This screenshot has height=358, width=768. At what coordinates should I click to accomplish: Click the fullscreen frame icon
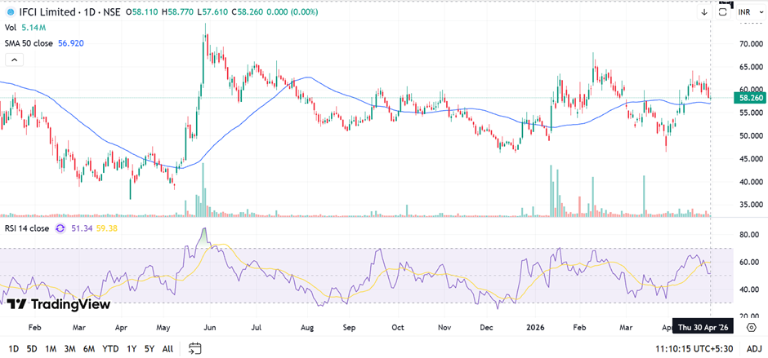723,12
